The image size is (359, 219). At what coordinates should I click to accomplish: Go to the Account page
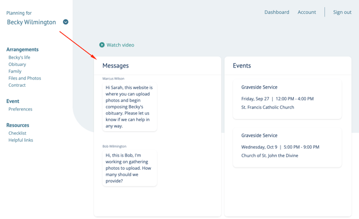(x=307, y=12)
